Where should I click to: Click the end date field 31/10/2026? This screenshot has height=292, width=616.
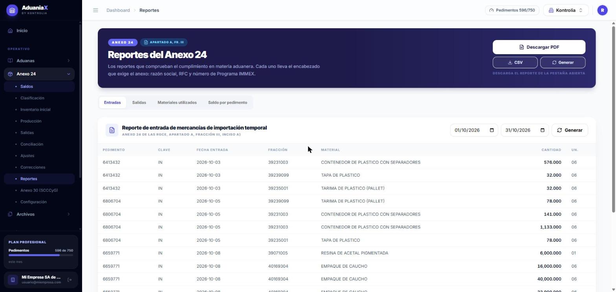(x=525, y=130)
